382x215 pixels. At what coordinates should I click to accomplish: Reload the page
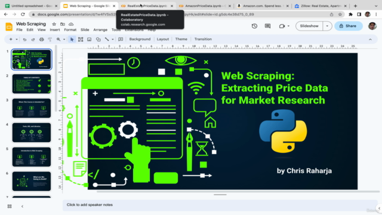pyautogui.click(x=23, y=14)
